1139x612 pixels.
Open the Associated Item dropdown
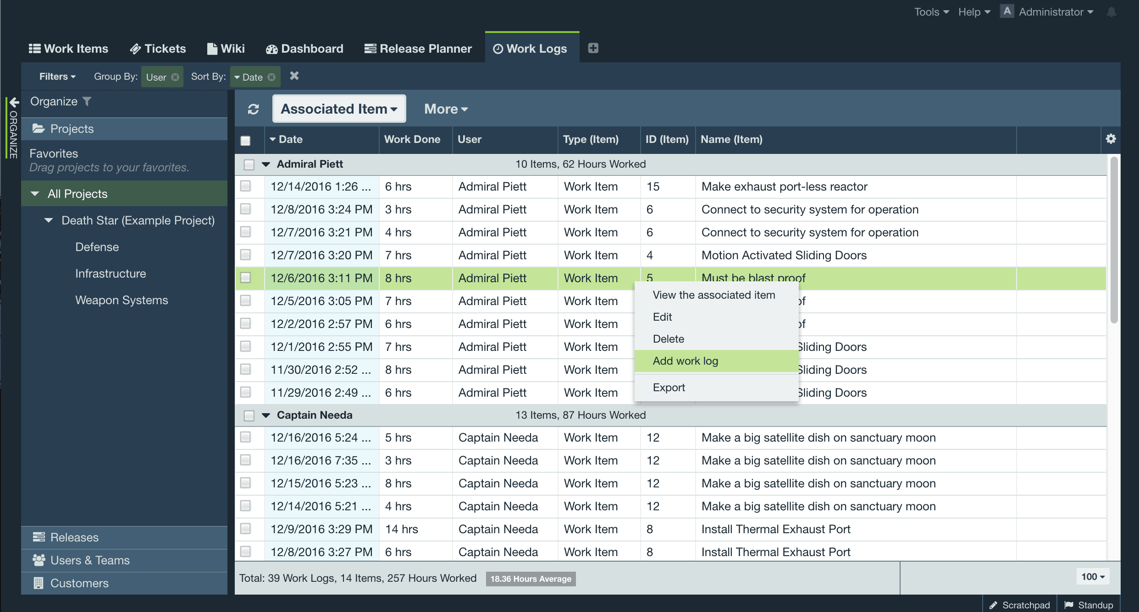pos(338,109)
